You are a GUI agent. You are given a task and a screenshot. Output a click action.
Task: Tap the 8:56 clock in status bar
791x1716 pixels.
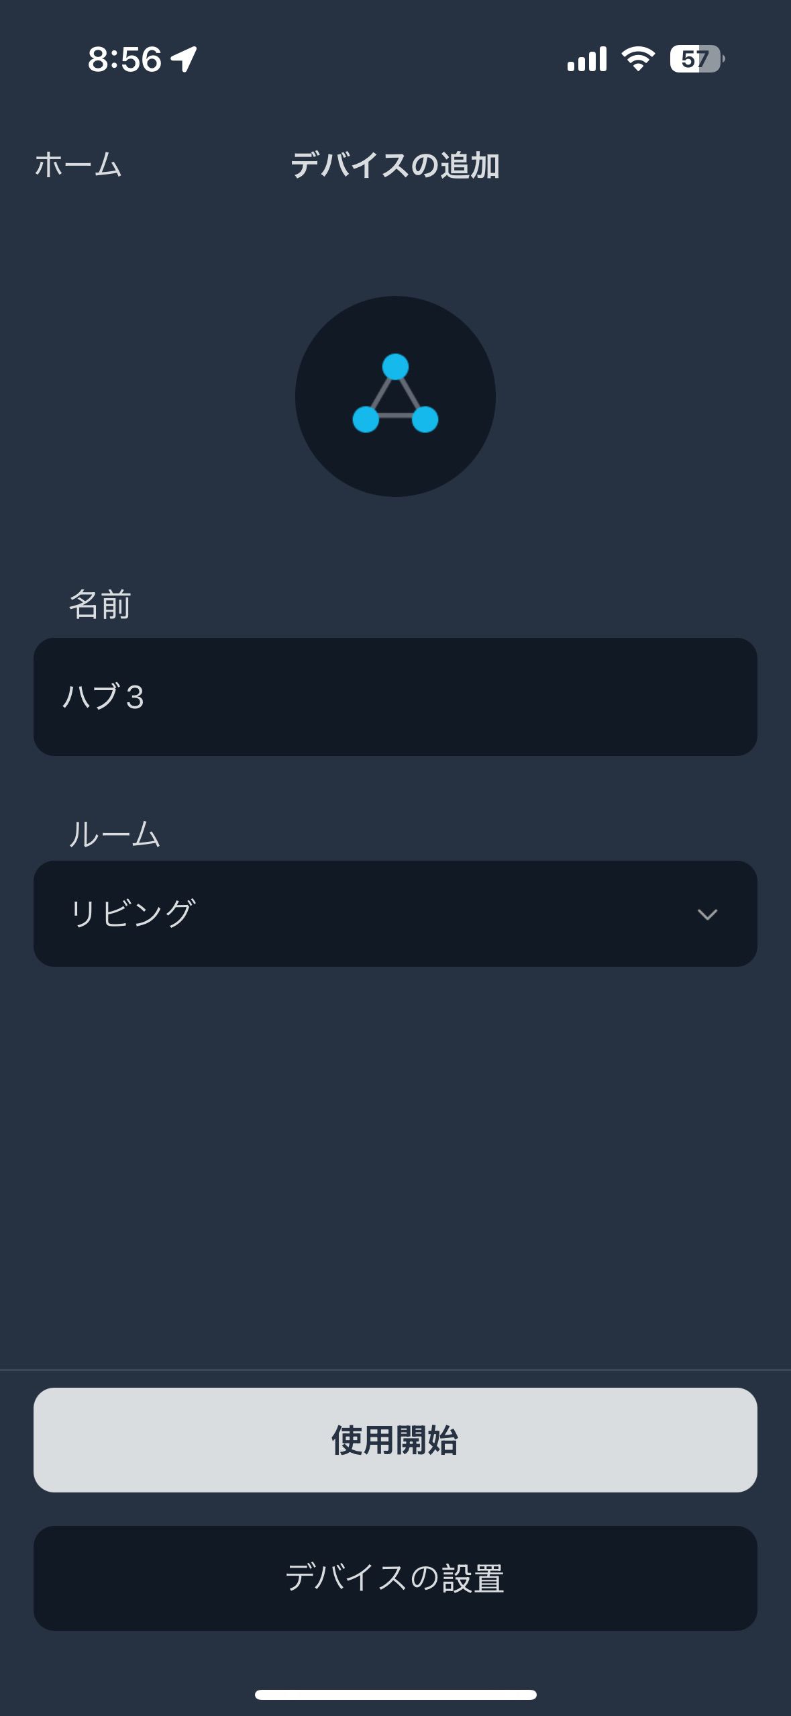(x=125, y=59)
